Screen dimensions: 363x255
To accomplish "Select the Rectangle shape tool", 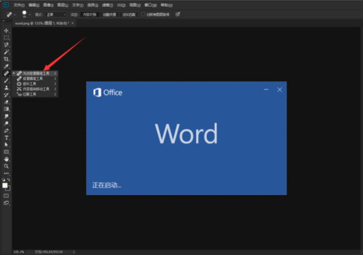I will click(x=6, y=152).
